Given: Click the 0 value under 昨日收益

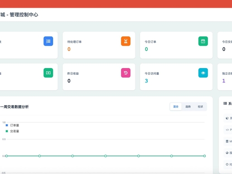Looking at the screenshot, I should 69,81.
